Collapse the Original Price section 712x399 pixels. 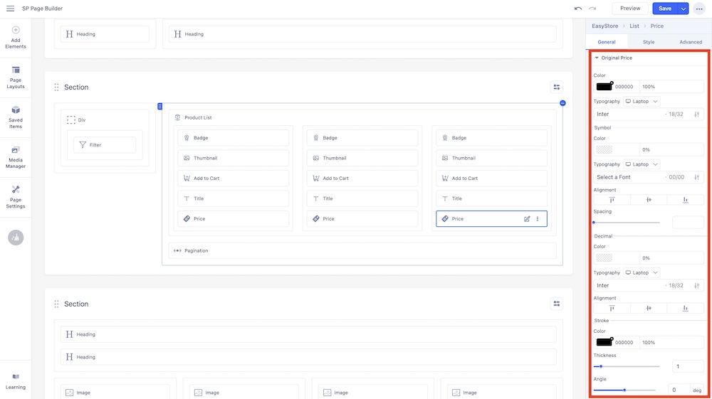click(x=597, y=58)
